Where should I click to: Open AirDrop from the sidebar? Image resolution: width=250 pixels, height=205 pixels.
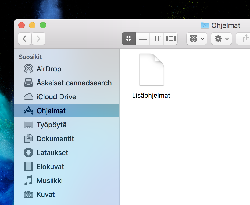click(x=67, y=69)
